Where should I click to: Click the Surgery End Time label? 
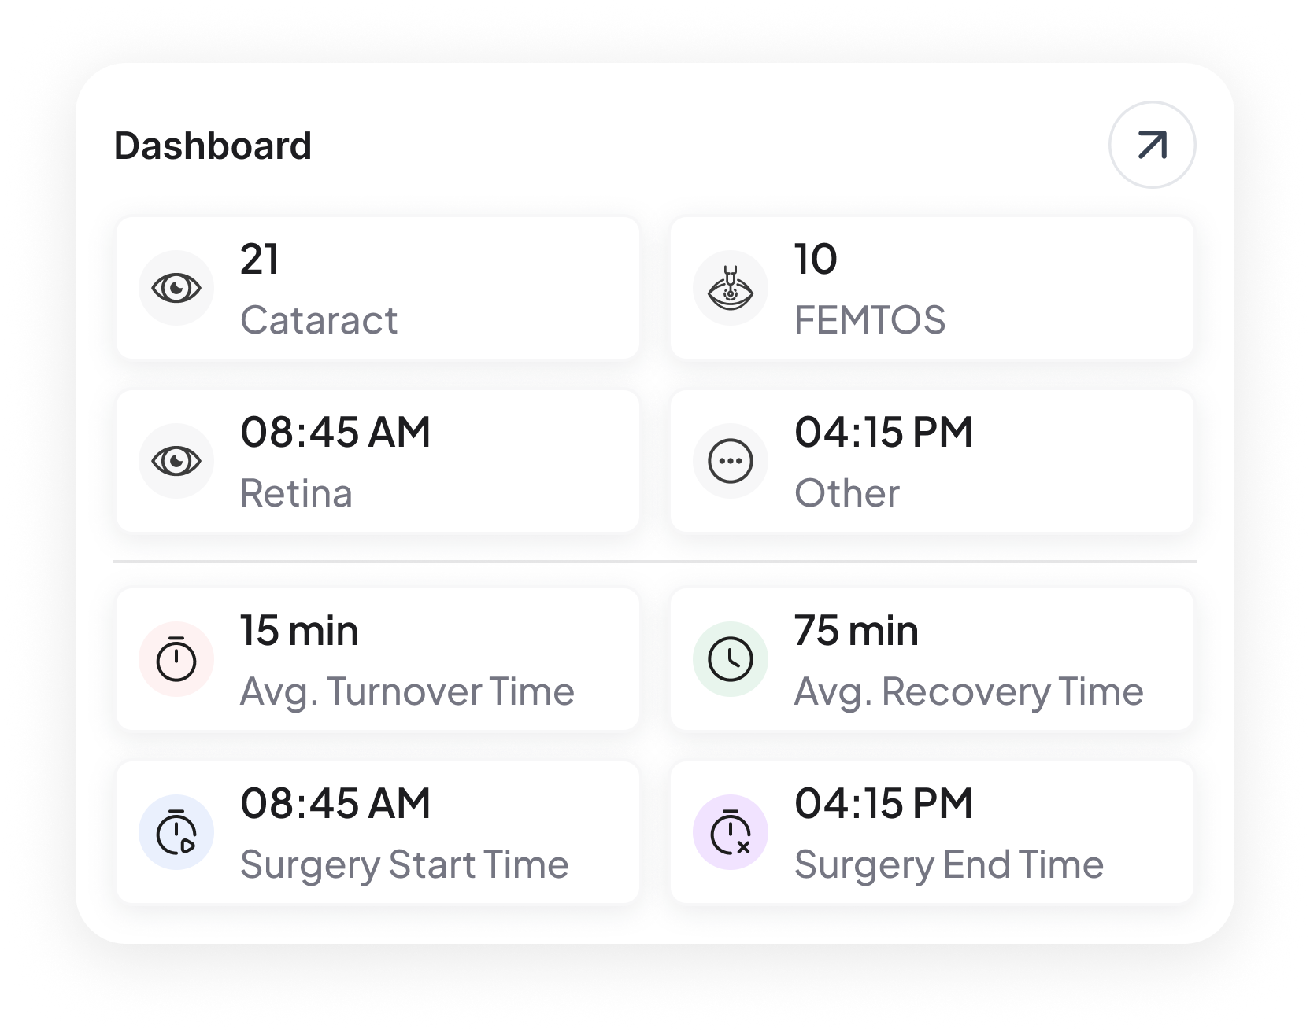point(949,864)
